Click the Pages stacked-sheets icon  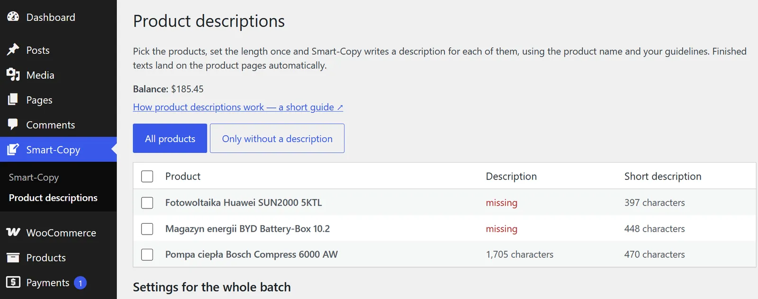click(13, 100)
